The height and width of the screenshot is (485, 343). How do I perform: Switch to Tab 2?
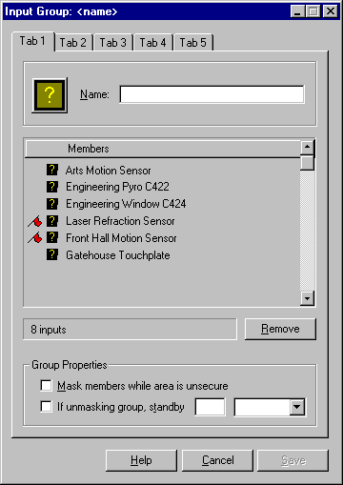[73, 43]
